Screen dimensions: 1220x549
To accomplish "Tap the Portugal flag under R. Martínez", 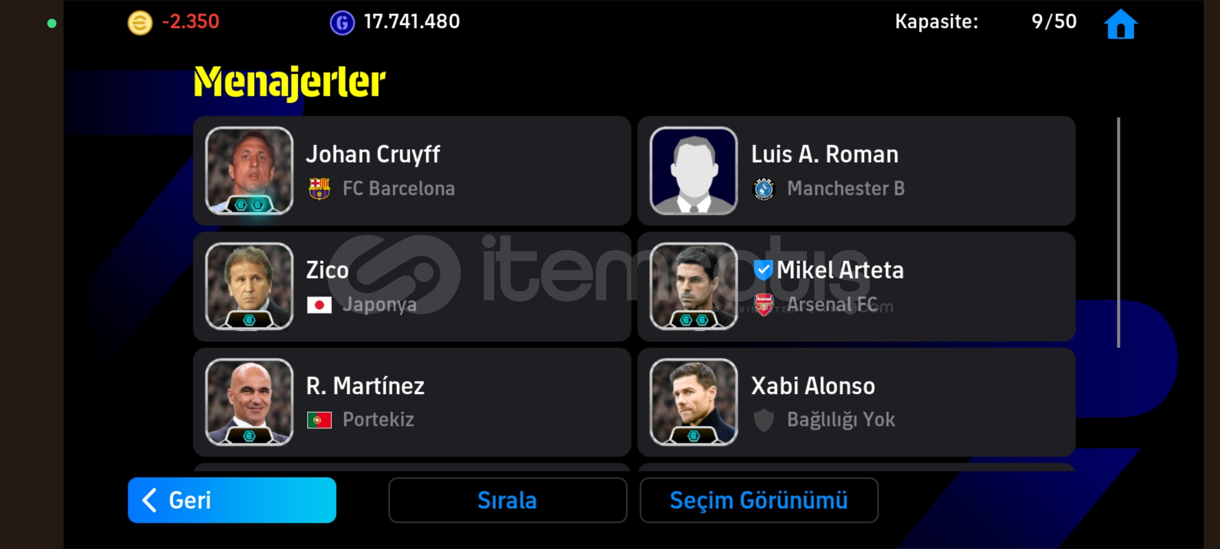I will [319, 420].
